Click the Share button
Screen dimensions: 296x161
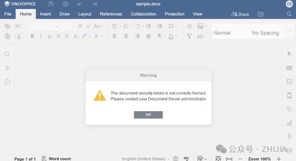coord(240,14)
